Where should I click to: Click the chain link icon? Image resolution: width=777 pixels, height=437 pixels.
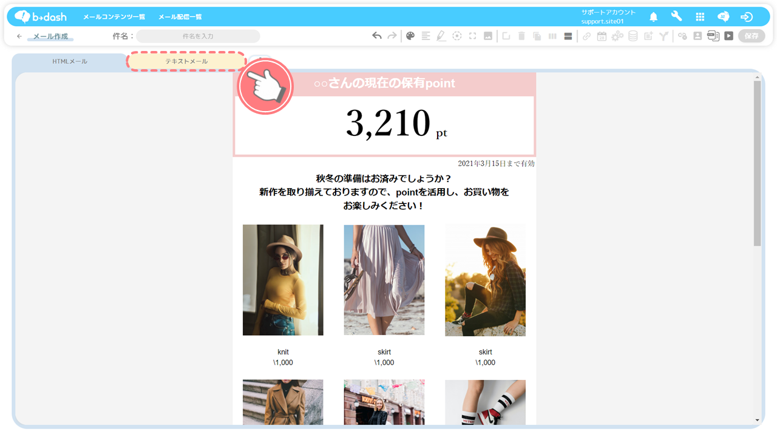pyautogui.click(x=586, y=36)
